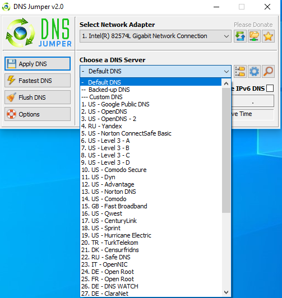
Task: Select US - Level 3 - D
Action: 151,162
